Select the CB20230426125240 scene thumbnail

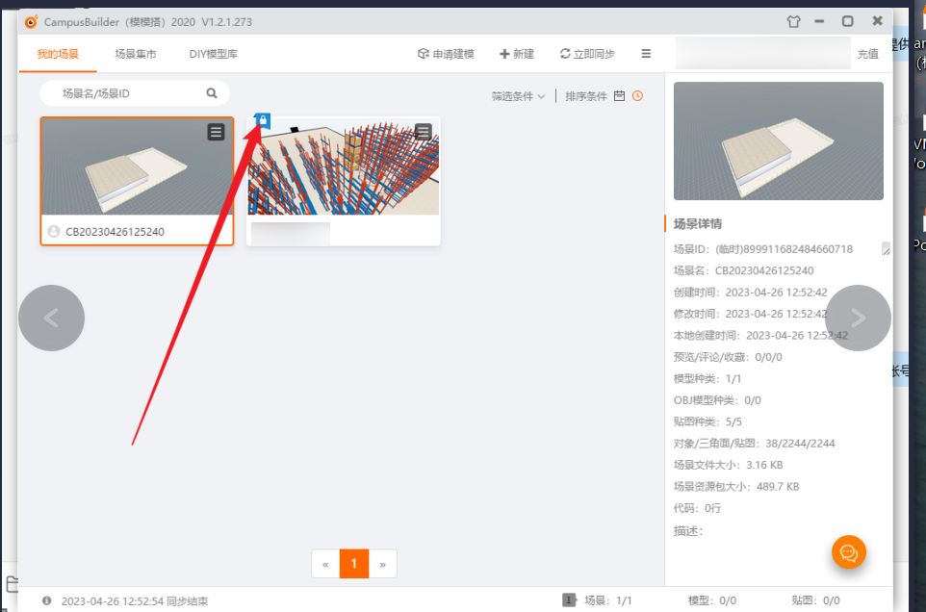coord(137,166)
